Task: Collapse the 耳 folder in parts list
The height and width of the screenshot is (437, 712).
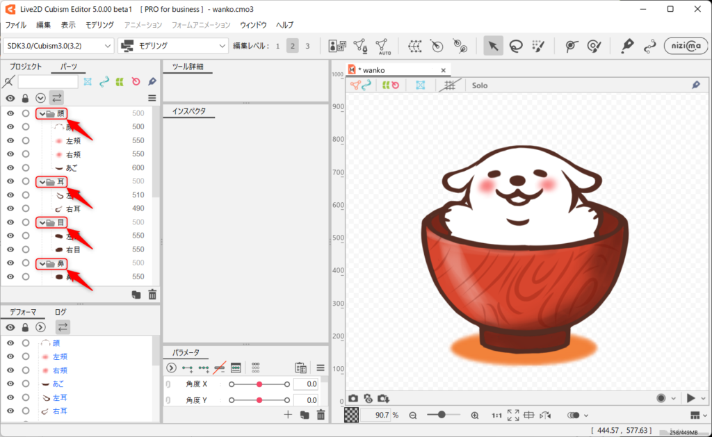Action: tap(42, 181)
